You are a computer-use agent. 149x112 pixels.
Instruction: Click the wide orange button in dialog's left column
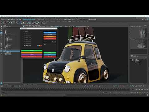(32, 53)
